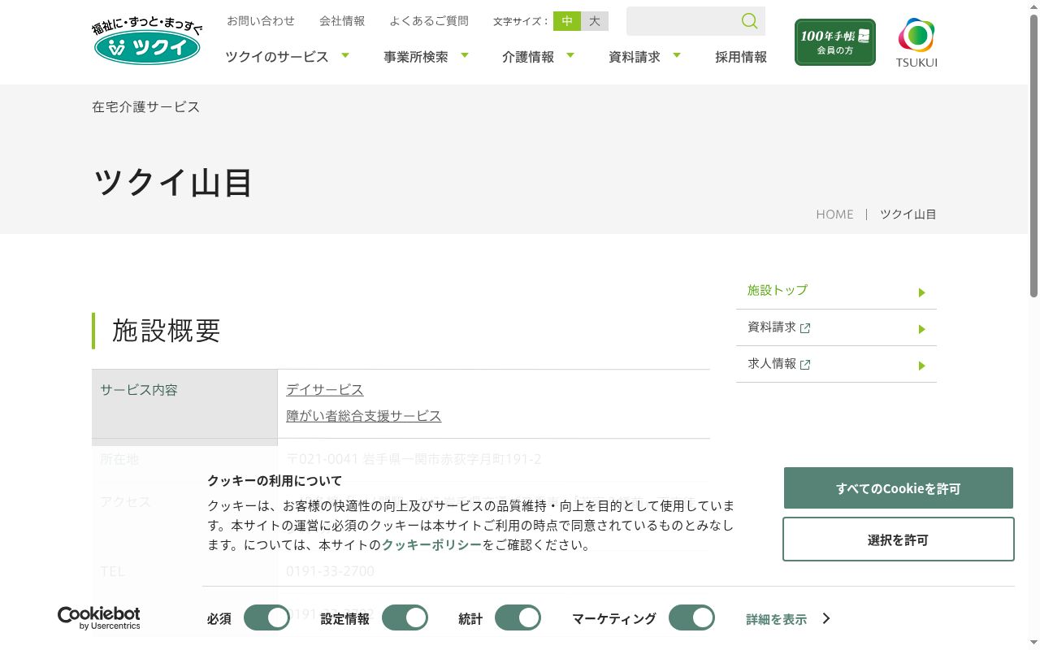The height and width of the screenshot is (650, 1040).
Task: Click 選択を許可 button
Action: (x=899, y=539)
